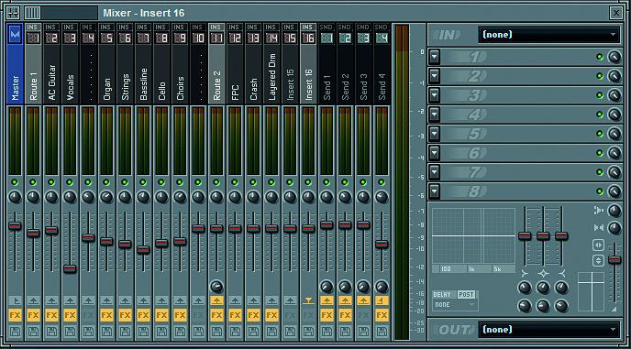Toggle effect slot 8 enable LED

coord(600,191)
